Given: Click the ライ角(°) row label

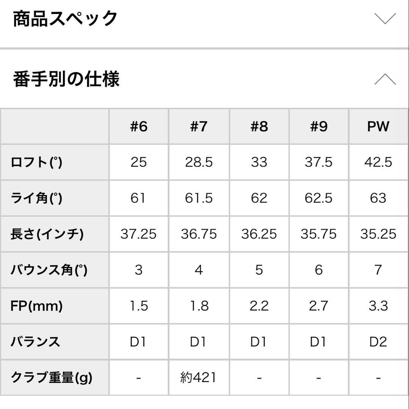Looking at the screenshot, I should (x=36, y=198).
